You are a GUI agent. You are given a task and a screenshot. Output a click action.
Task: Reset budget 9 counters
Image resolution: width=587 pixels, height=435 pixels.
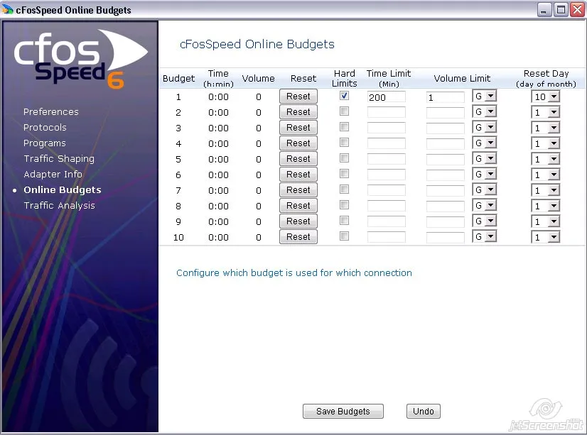298,221
